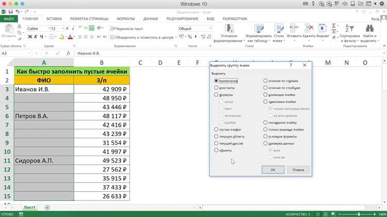Select the формулы radio button
The image size is (387, 217).
coord(216,94)
